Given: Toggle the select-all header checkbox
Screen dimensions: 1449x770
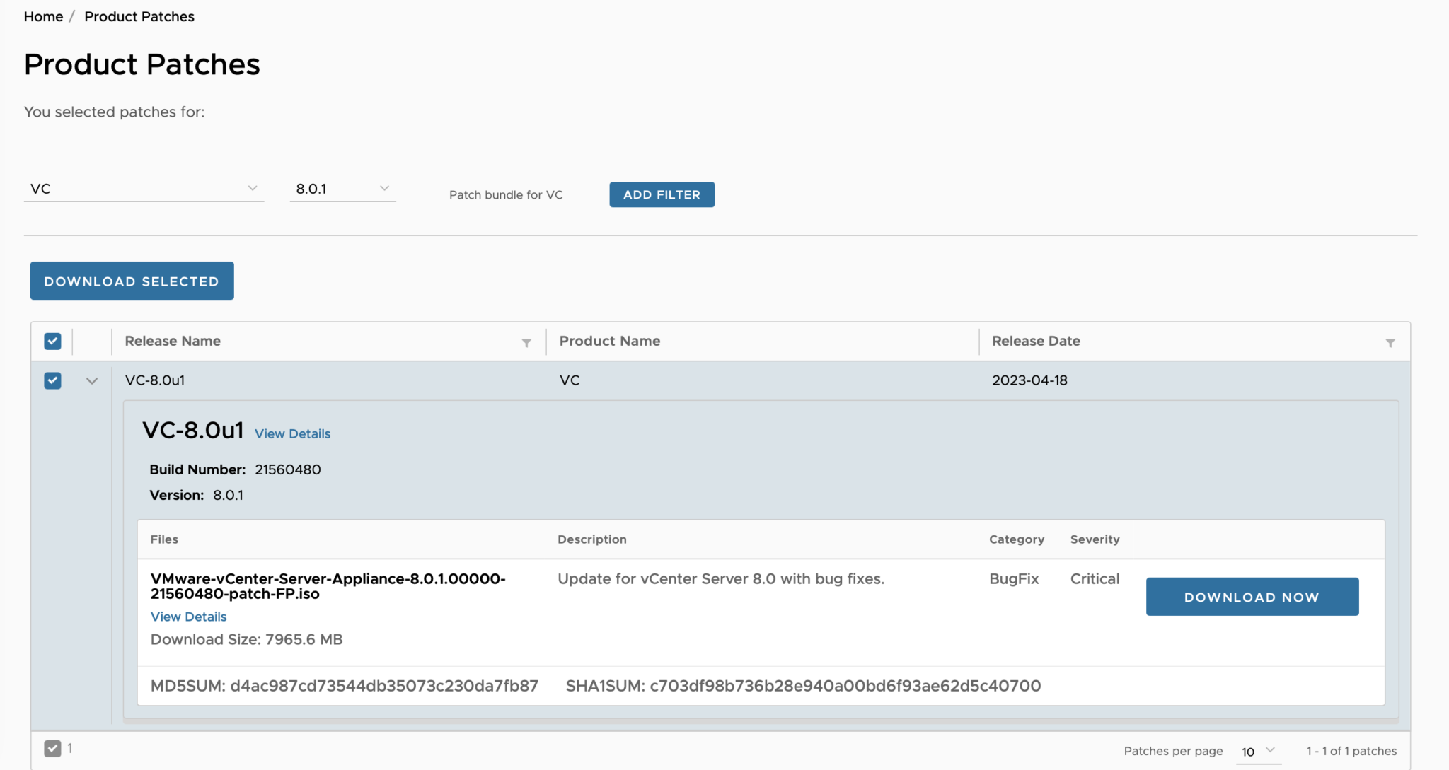Looking at the screenshot, I should (52, 342).
